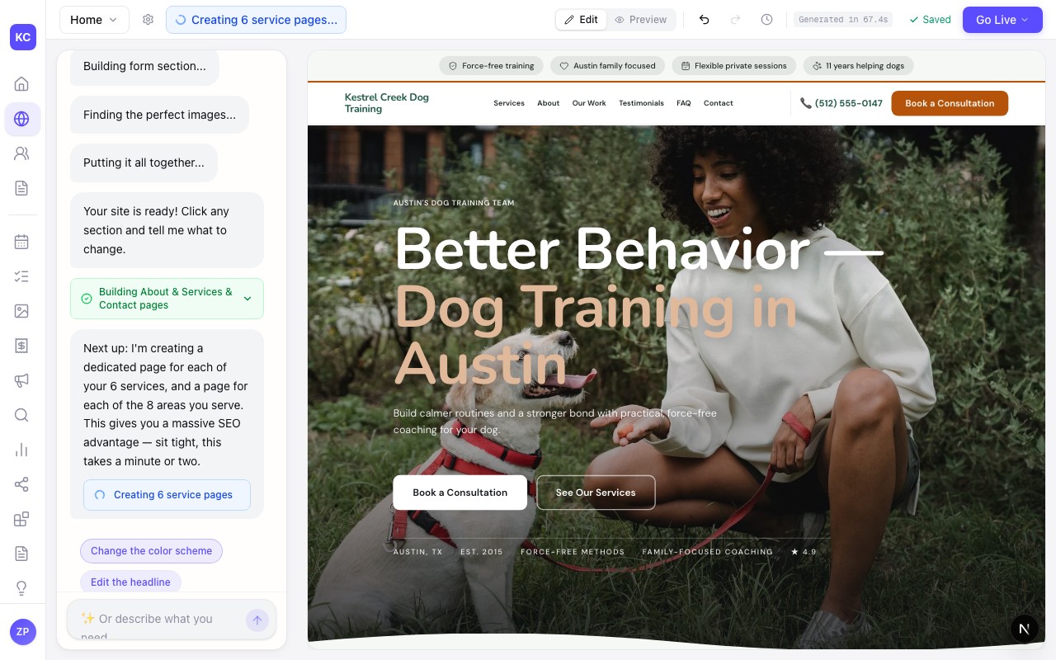Click See Our Services button

click(596, 493)
